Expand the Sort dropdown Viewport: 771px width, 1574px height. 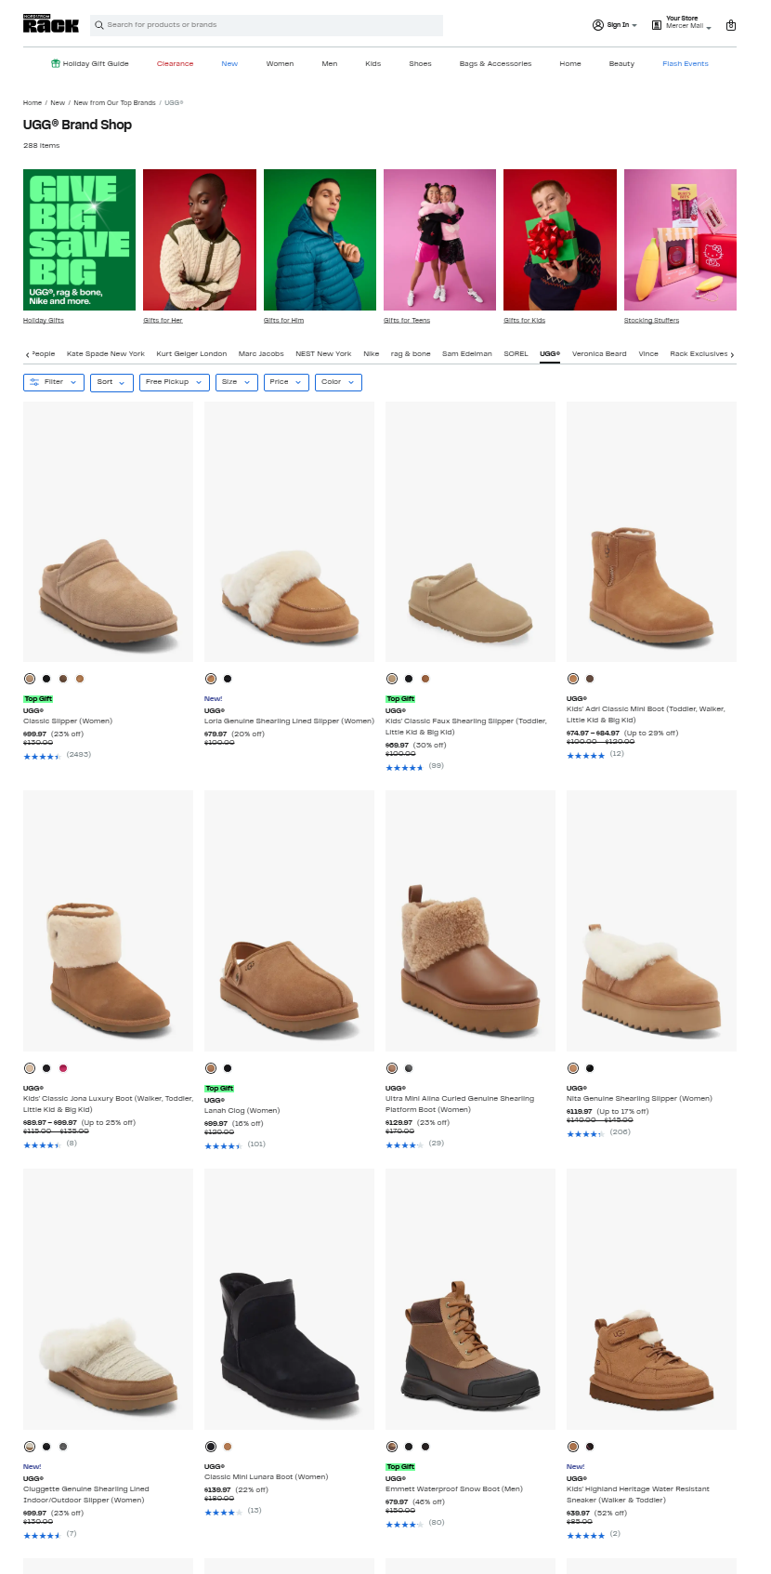pos(111,382)
